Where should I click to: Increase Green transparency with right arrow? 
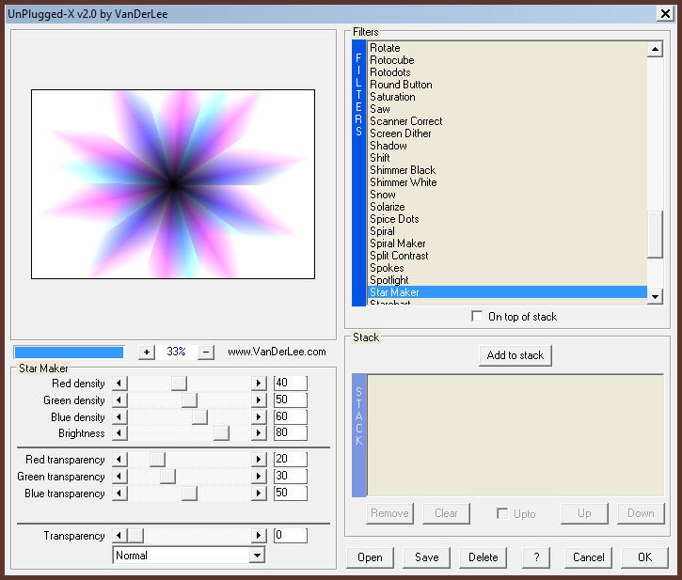coord(259,476)
